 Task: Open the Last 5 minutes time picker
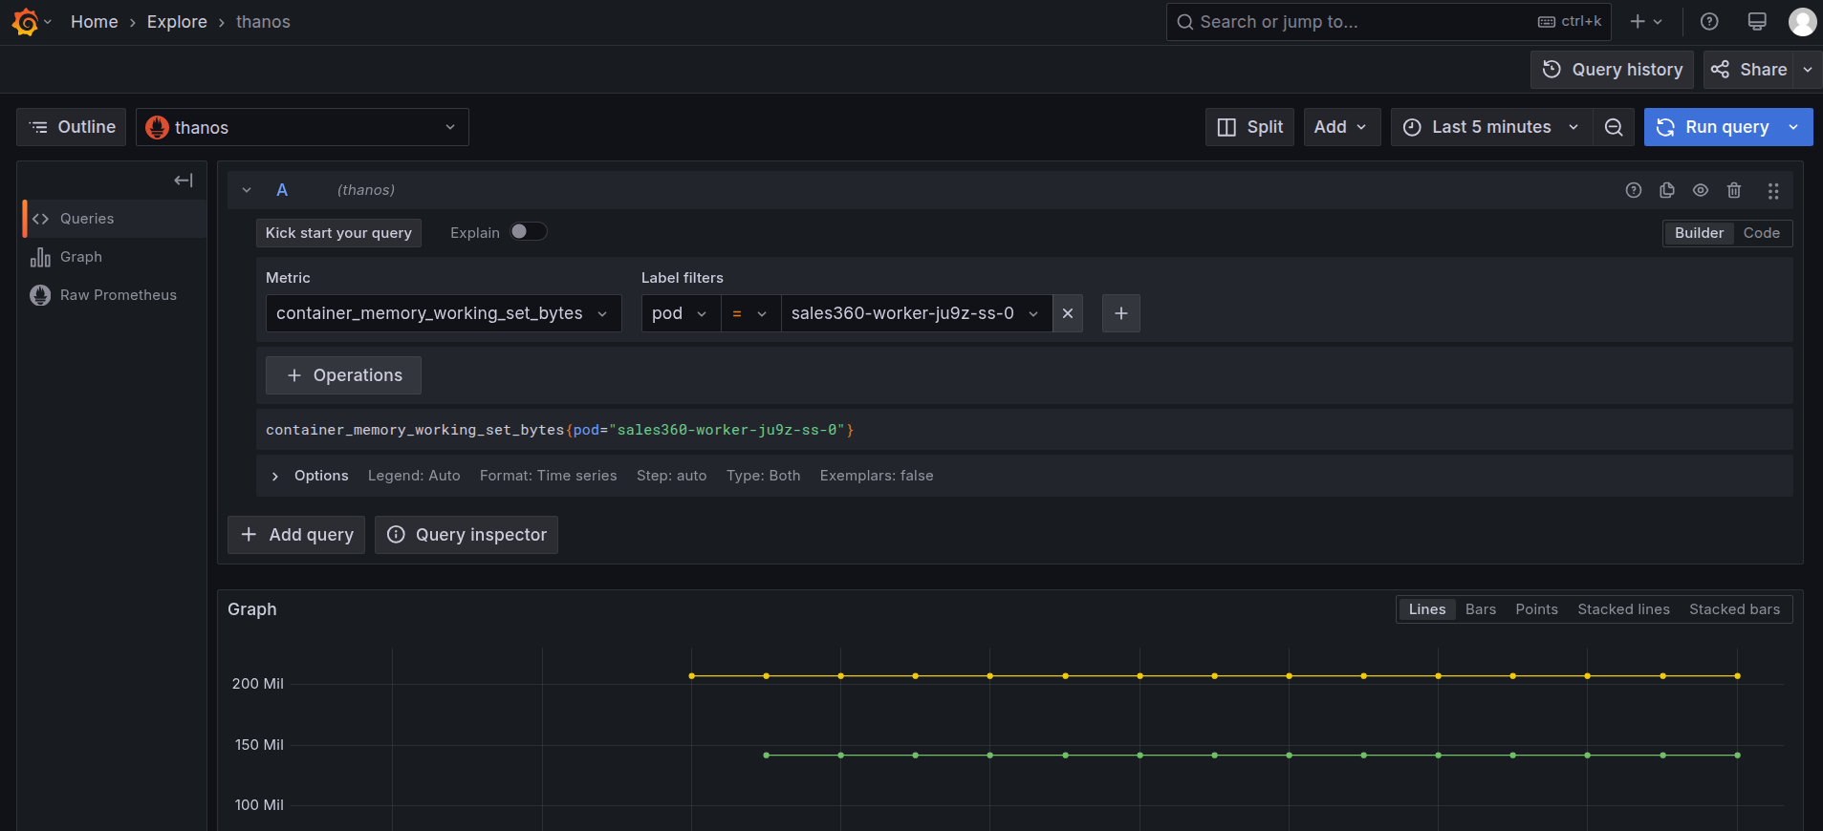(x=1490, y=127)
